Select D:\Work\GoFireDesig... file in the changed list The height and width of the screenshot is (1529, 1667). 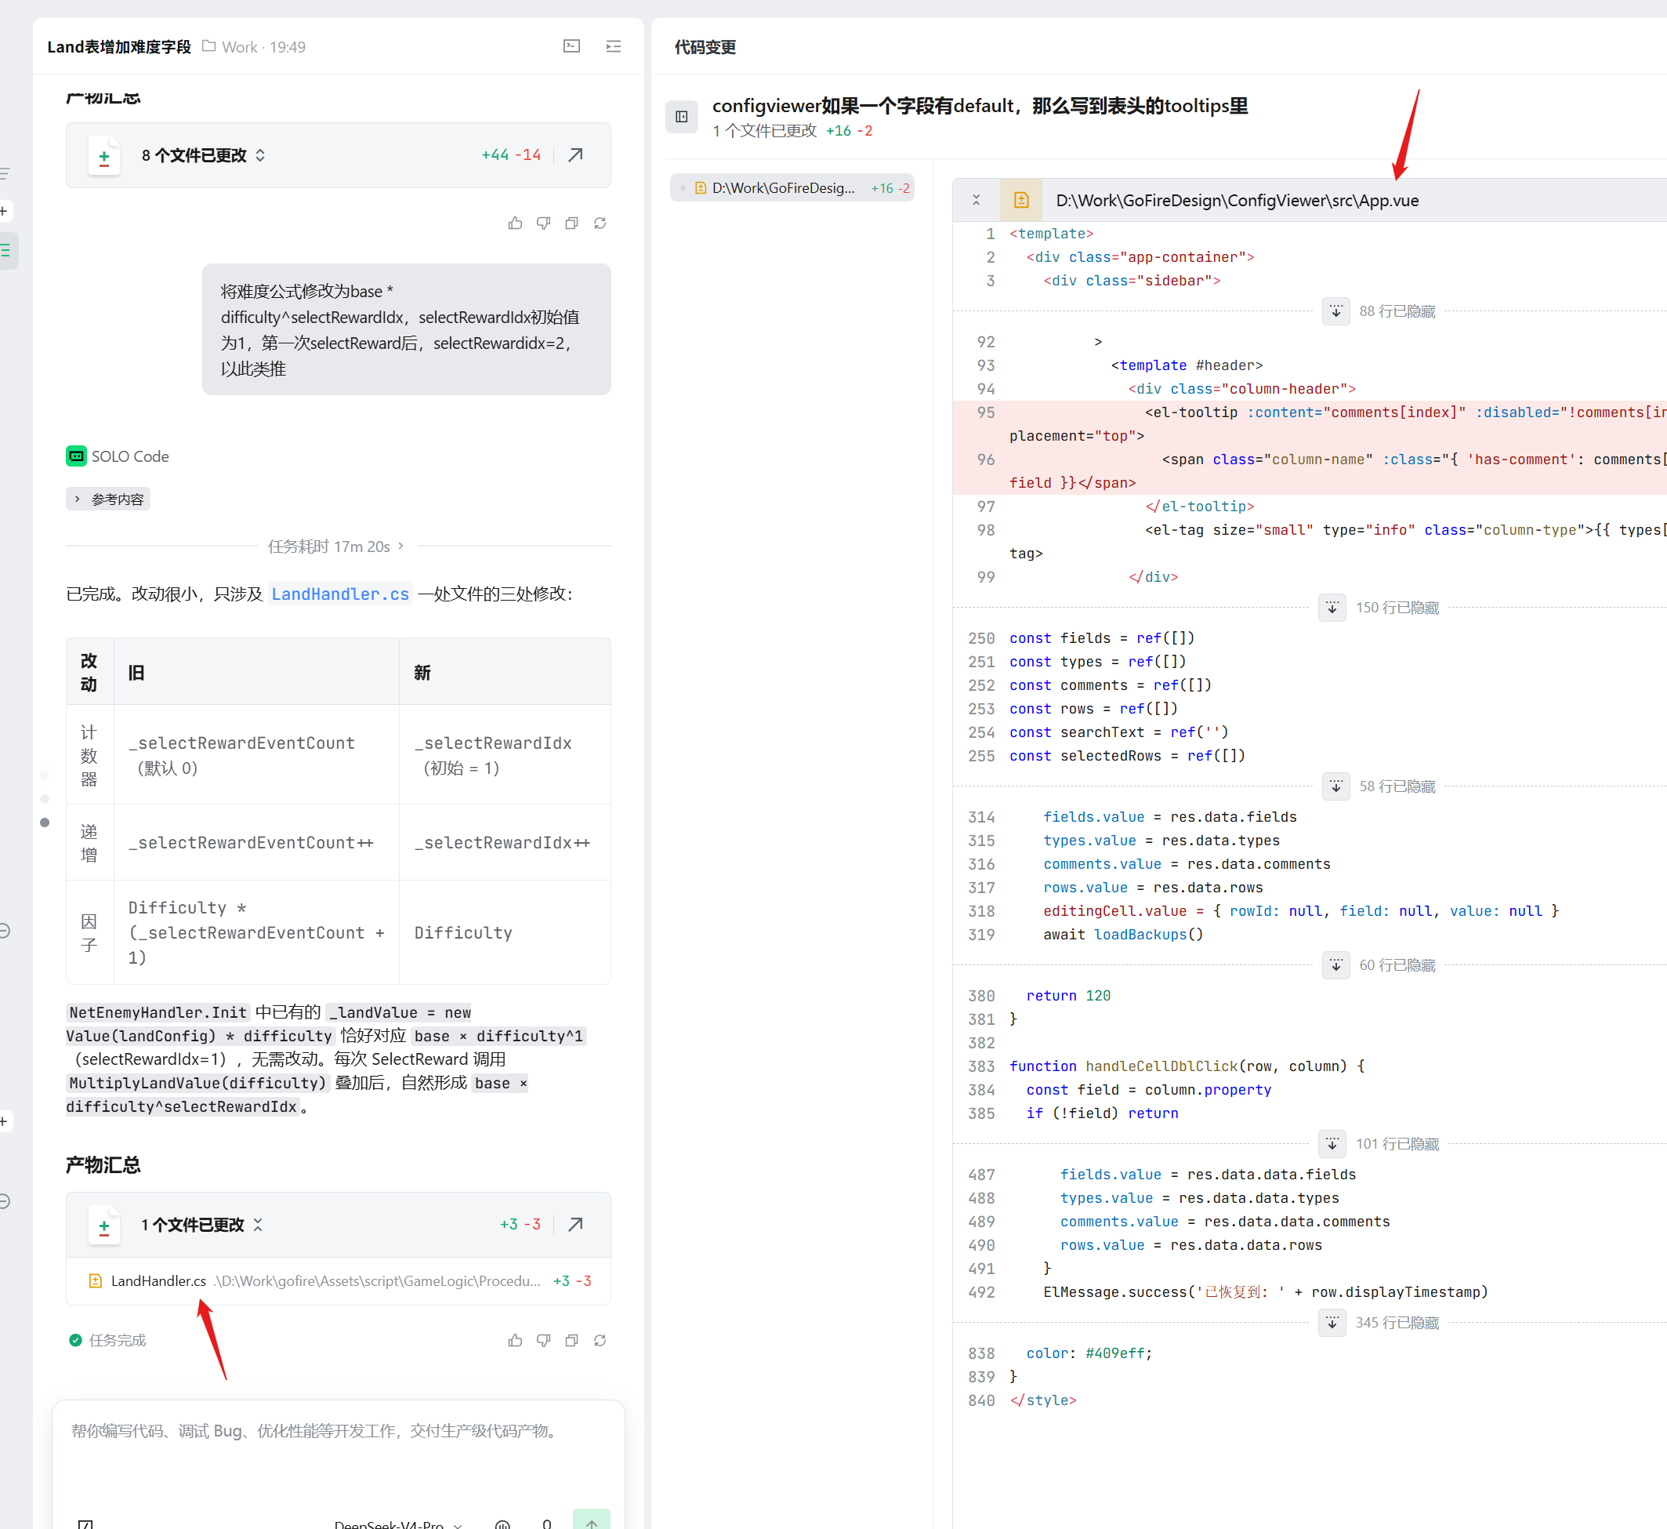(x=792, y=188)
